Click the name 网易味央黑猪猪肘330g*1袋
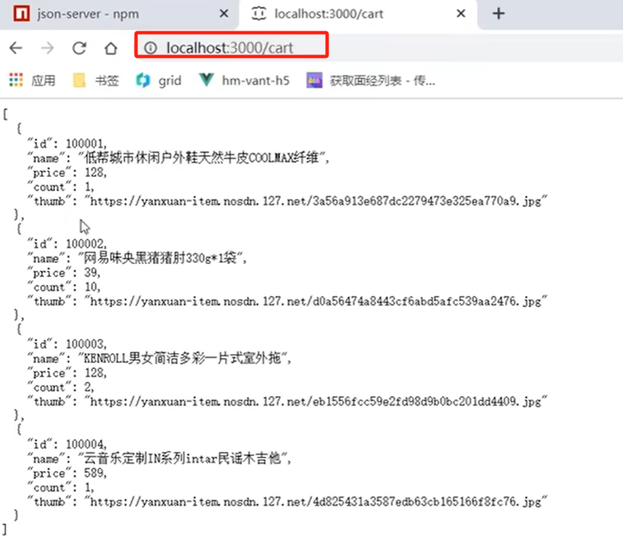This screenshot has height=552, width=623. tap(161, 258)
